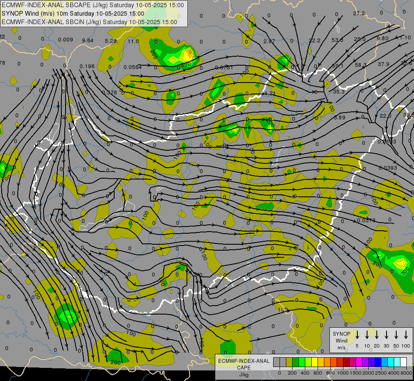Pick the amber gold swatch in the CAPE legend
This screenshot has height=381, width=414.
(x=321, y=362)
